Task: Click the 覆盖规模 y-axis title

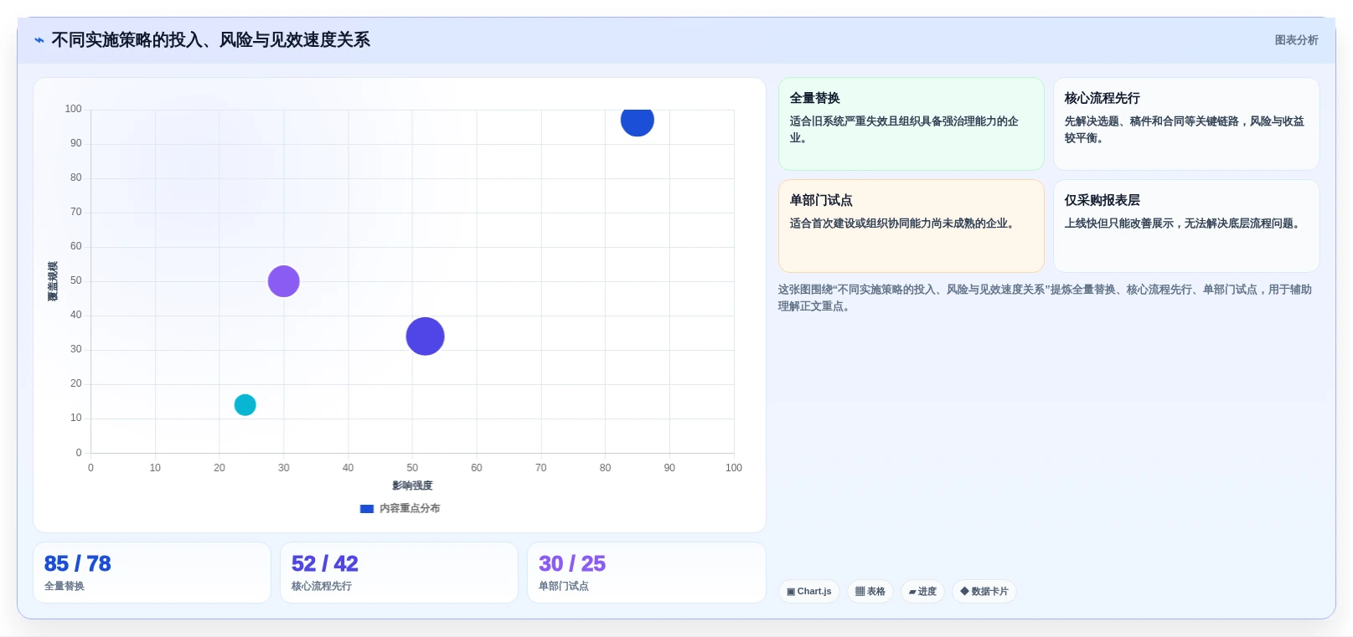Action: [53, 281]
